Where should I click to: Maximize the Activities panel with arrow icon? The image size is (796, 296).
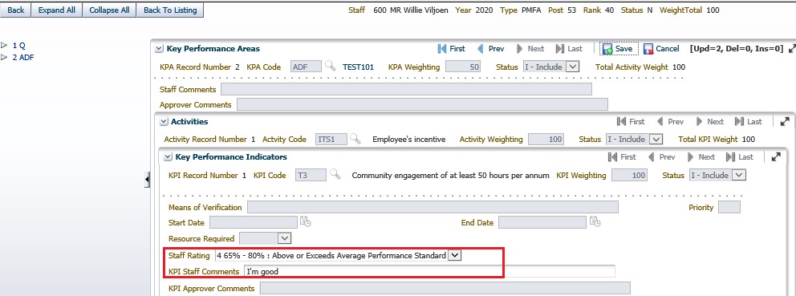[x=784, y=121]
